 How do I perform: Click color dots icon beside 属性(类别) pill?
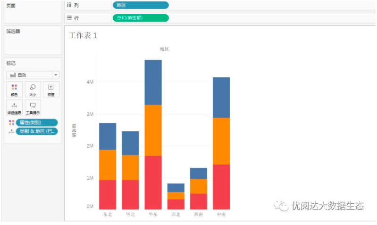(x=11, y=122)
